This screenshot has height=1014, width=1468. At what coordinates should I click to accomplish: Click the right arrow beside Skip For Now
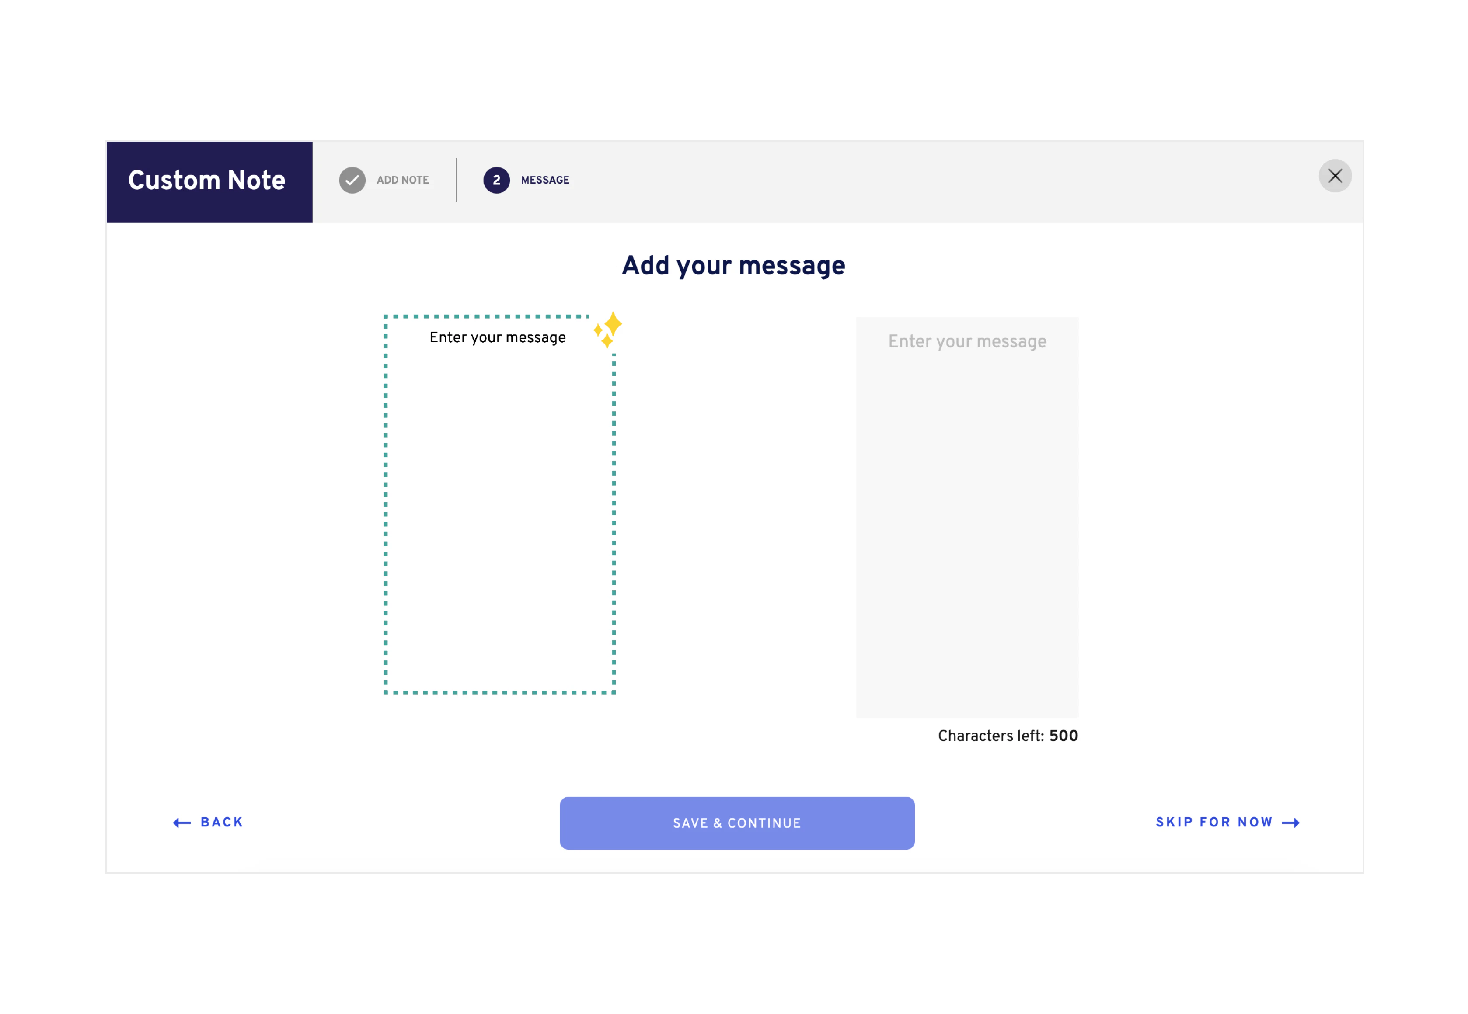click(1290, 823)
